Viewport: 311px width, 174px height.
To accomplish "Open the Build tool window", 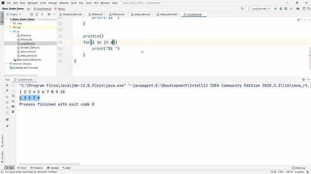I will (67, 168).
